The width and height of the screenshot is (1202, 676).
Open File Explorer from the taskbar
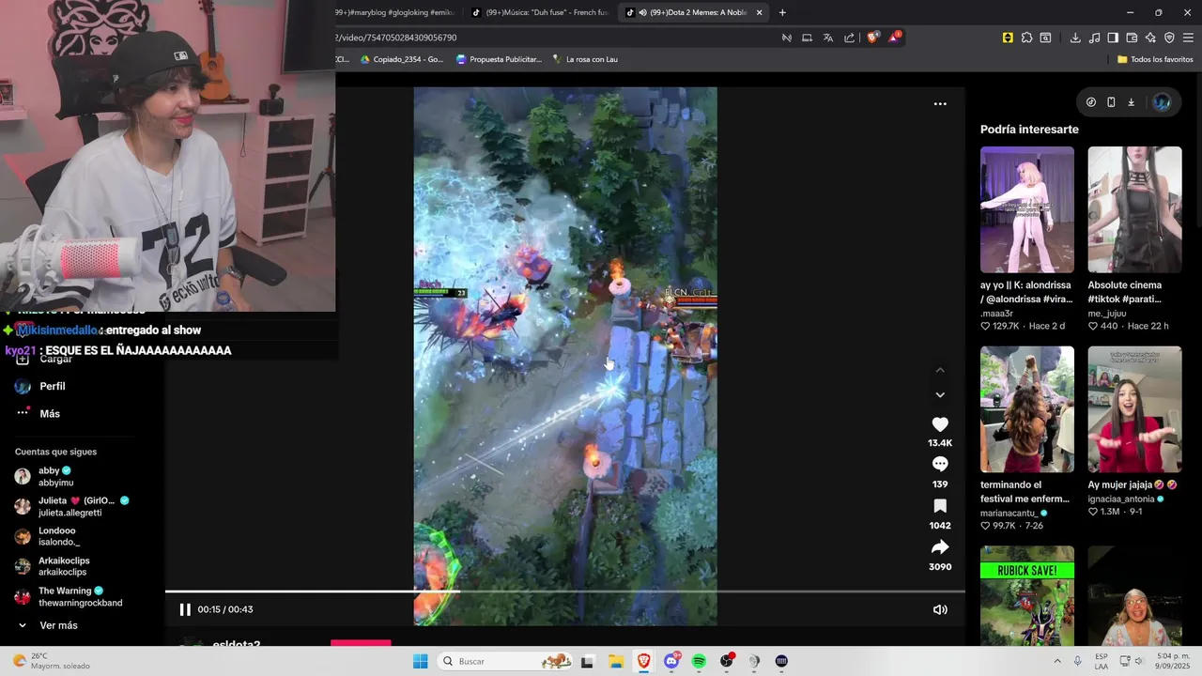pyautogui.click(x=615, y=661)
